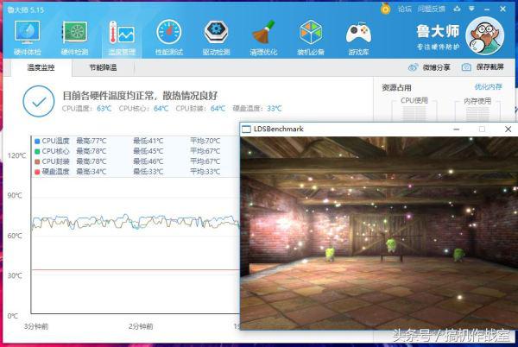This screenshot has width=518, height=347.
Task: Click the LDSBenchmark window title icon
Action: point(246,129)
